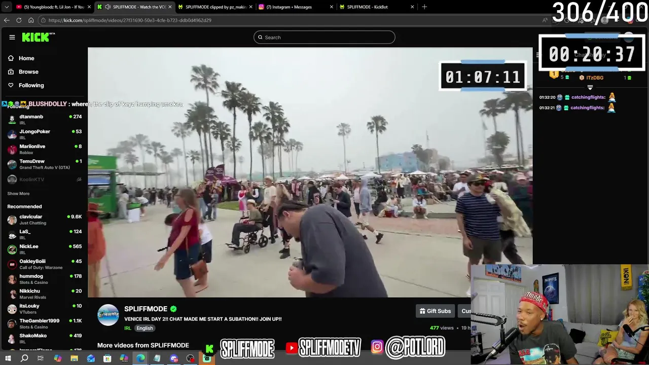Open the offline KoolinKTV channel
This screenshot has width=649, height=365.
[45, 179]
